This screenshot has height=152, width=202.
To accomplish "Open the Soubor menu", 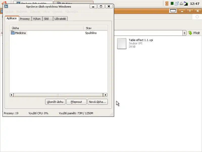I will click(x=9, y=12).
